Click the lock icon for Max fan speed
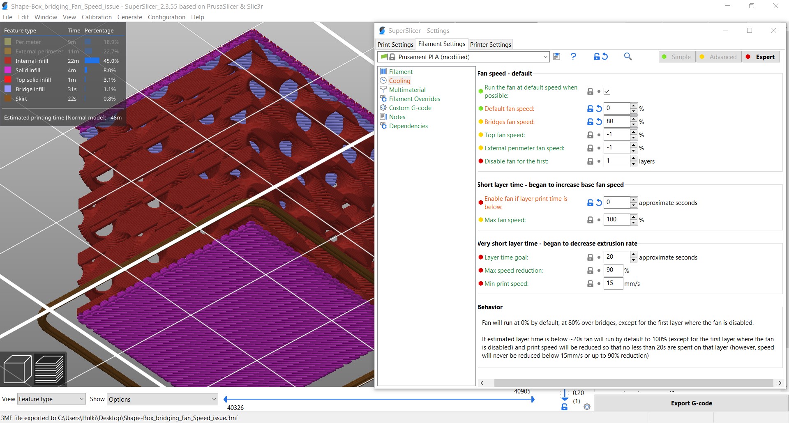The image size is (789, 423). 590,220
